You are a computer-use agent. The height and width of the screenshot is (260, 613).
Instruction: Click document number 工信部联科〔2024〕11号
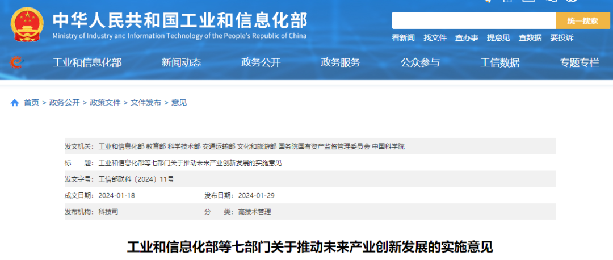136,179
